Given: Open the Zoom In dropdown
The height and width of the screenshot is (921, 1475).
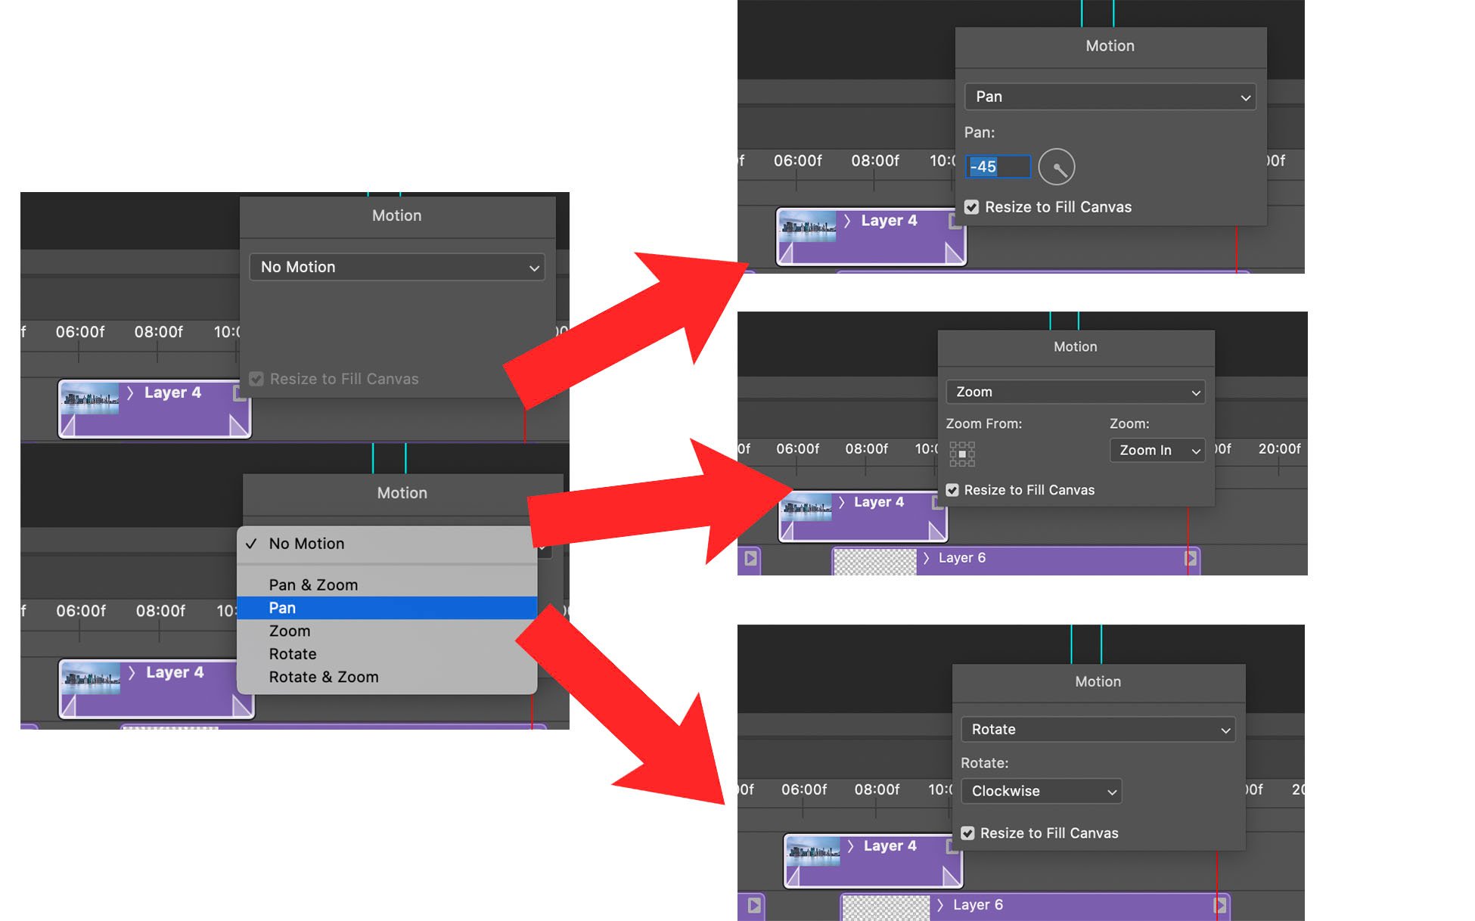Looking at the screenshot, I should point(1157,450).
